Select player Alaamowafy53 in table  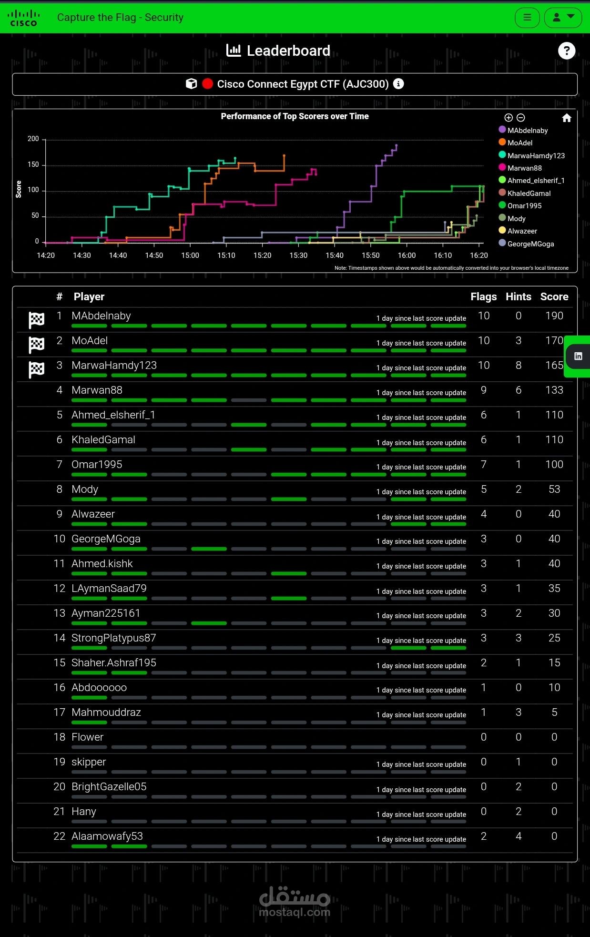107,836
